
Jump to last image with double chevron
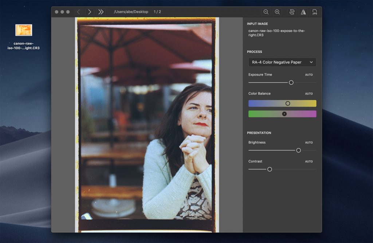point(101,12)
